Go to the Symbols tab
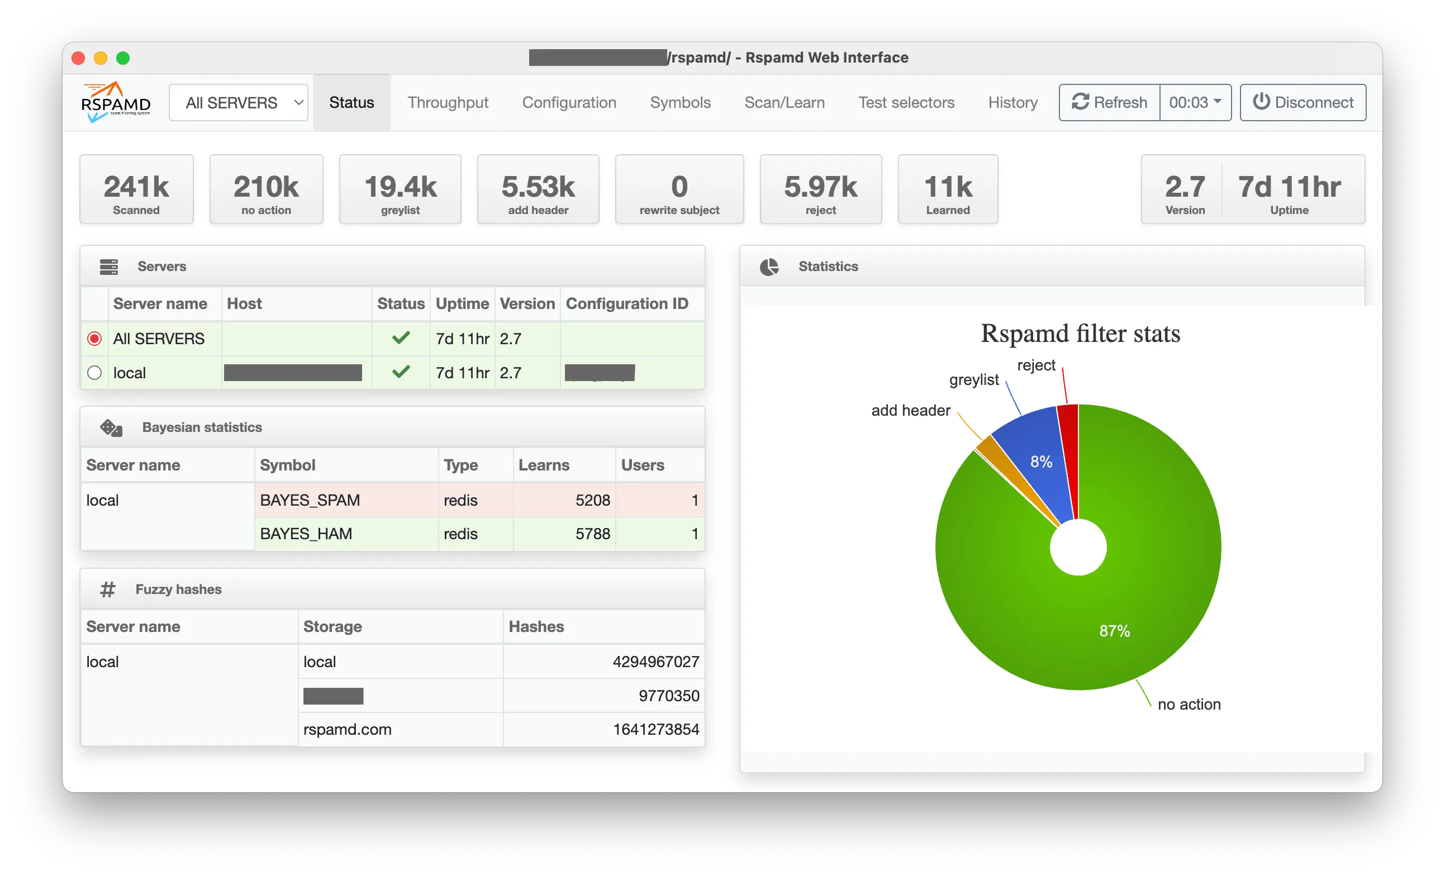This screenshot has width=1445, height=875. [x=679, y=102]
